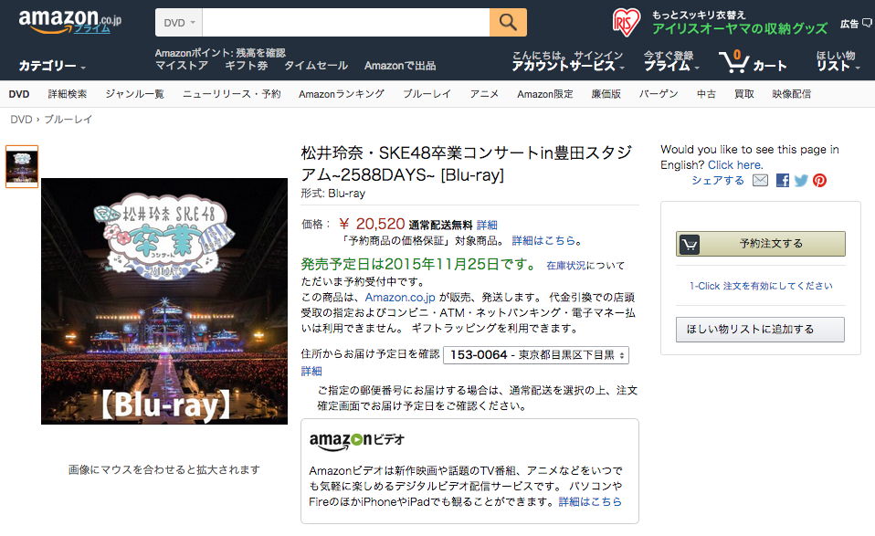Go to 詳細検索 in subnav
The height and width of the screenshot is (536, 875).
tap(67, 94)
